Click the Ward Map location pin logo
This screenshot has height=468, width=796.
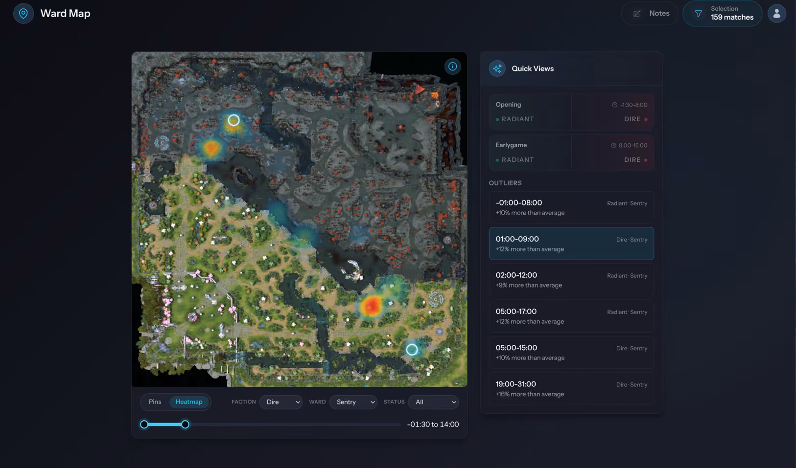tap(23, 13)
